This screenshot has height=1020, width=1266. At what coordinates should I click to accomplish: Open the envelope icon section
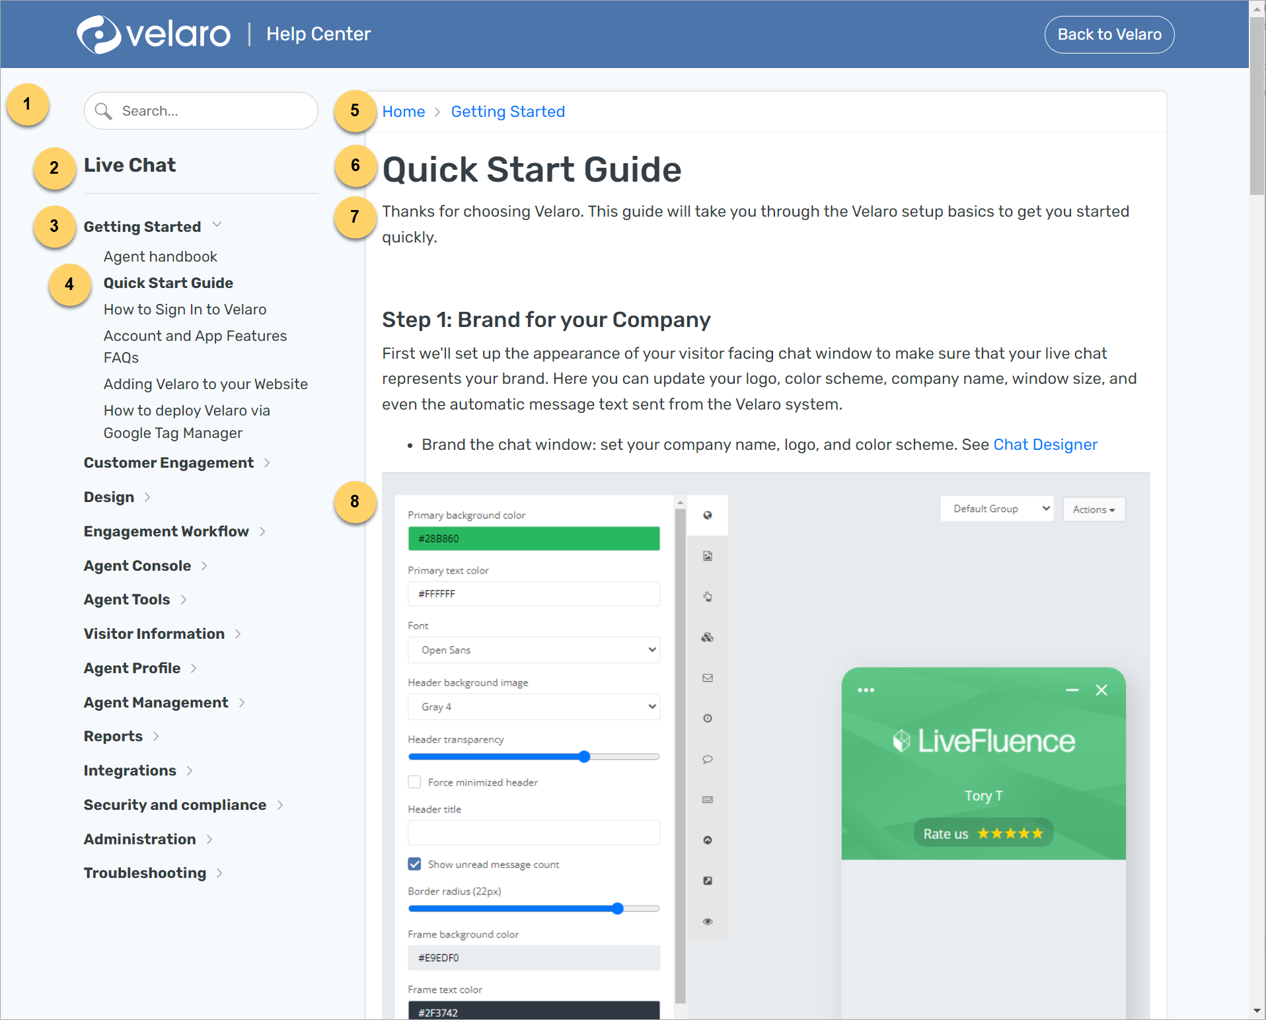pos(707,678)
